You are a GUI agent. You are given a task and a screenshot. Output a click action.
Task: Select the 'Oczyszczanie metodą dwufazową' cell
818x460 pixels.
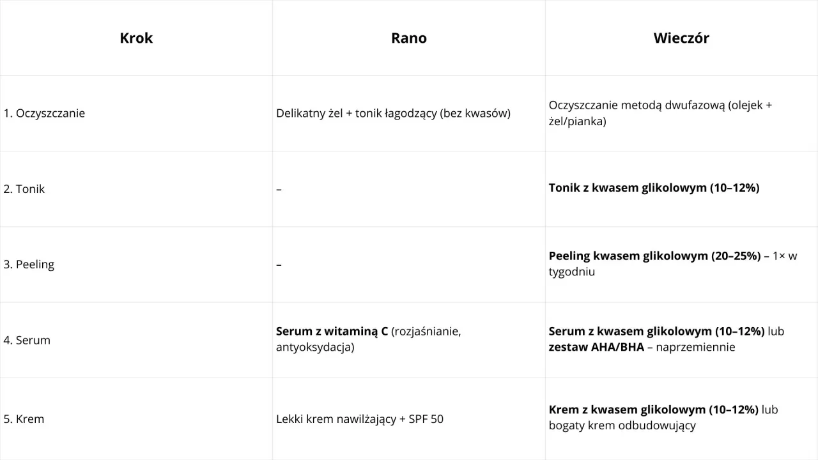pyautogui.click(x=660, y=113)
